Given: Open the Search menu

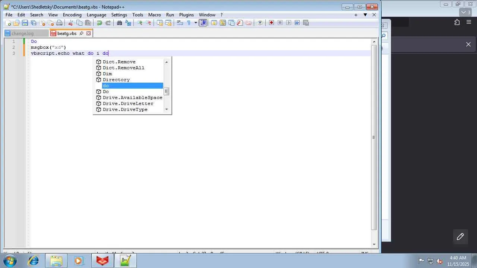Looking at the screenshot, I should [37, 15].
